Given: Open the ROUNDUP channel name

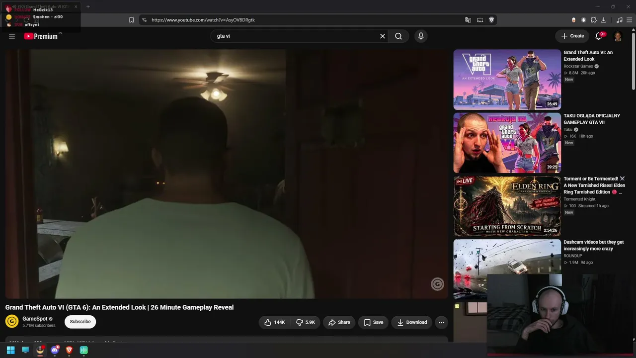Looking at the screenshot, I should click(x=573, y=256).
